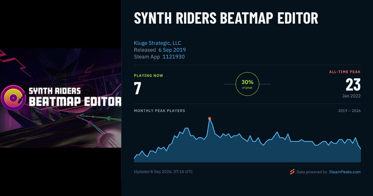Click the SteamPeaks logo icon
The width and height of the screenshot is (373, 196).
[292, 172]
